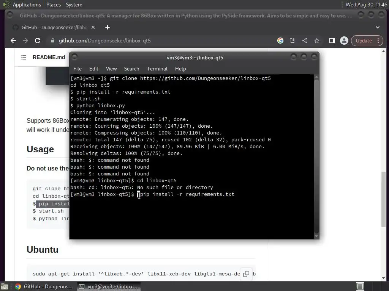The image size is (389, 291).
Task: Click 'Cloning into linbox-qt5' terminal line
Action: [112, 112]
